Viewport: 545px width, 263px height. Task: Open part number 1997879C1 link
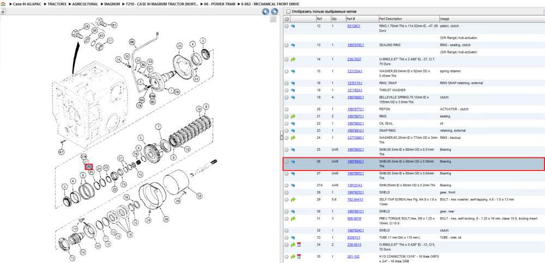click(x=355, y=45)
